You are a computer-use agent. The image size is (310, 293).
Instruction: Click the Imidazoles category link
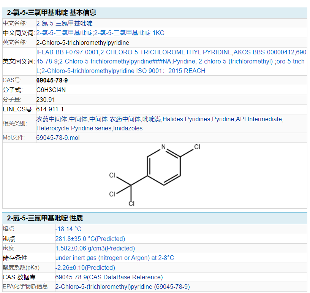coord(128,128)
